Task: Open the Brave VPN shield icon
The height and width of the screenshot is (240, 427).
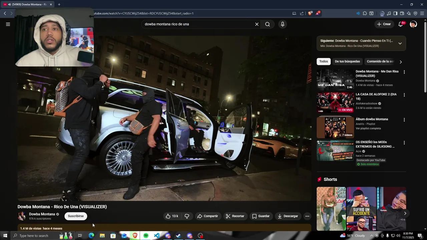Action: [x=415, y=13]
